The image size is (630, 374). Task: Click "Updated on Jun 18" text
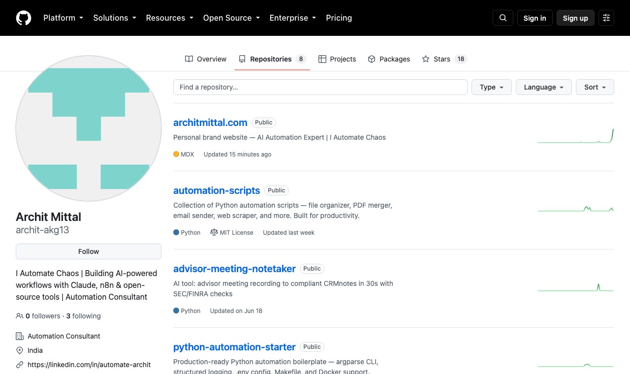tap(236, 311)
